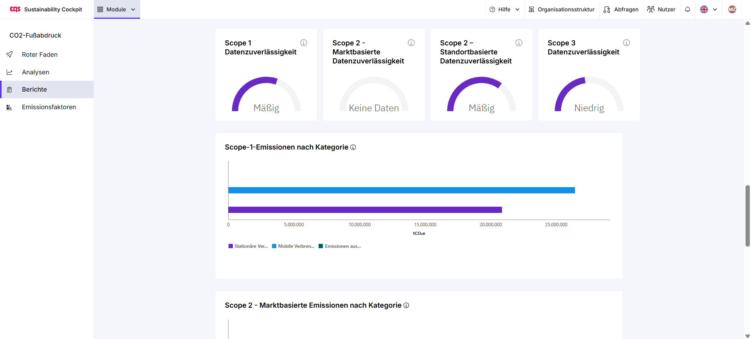Open the Abfragen page

(x=621, y=9)
